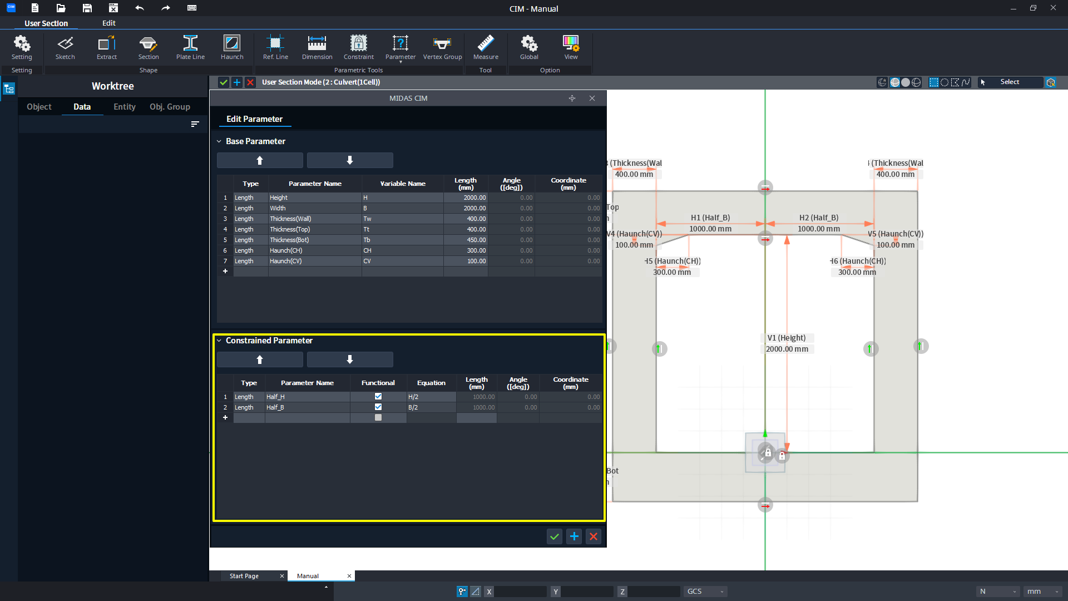Toggle auto view rotation icon

click(x=882, y=82)
